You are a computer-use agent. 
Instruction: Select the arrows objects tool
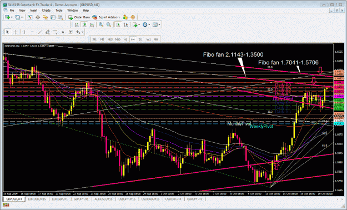point(78,32)
